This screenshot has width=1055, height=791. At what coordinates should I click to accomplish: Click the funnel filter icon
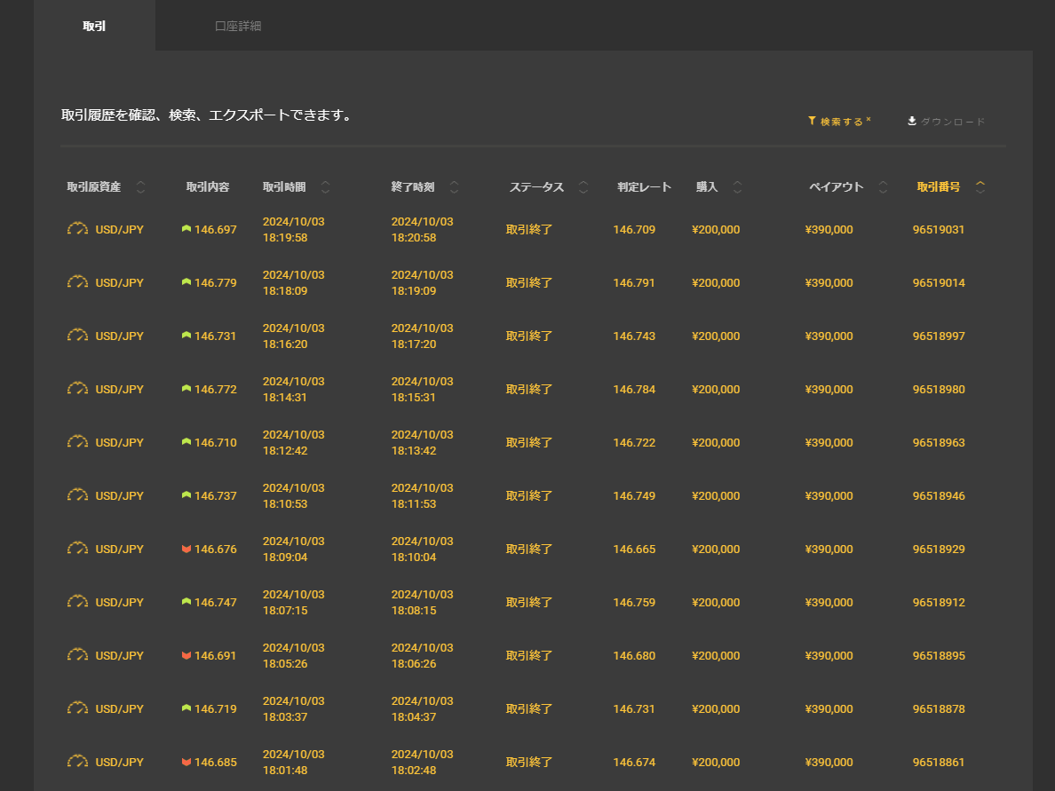coord(812,121)
